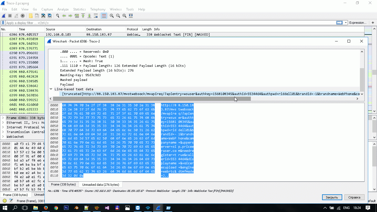Reload this capture file from the toolbar
The image size is (377, 212).
(x=50, y=16)
